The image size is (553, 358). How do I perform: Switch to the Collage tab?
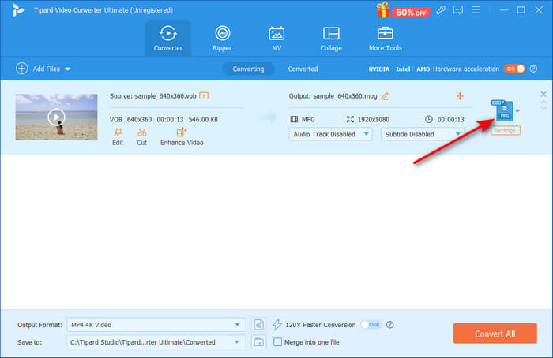(x=331, y=38)
